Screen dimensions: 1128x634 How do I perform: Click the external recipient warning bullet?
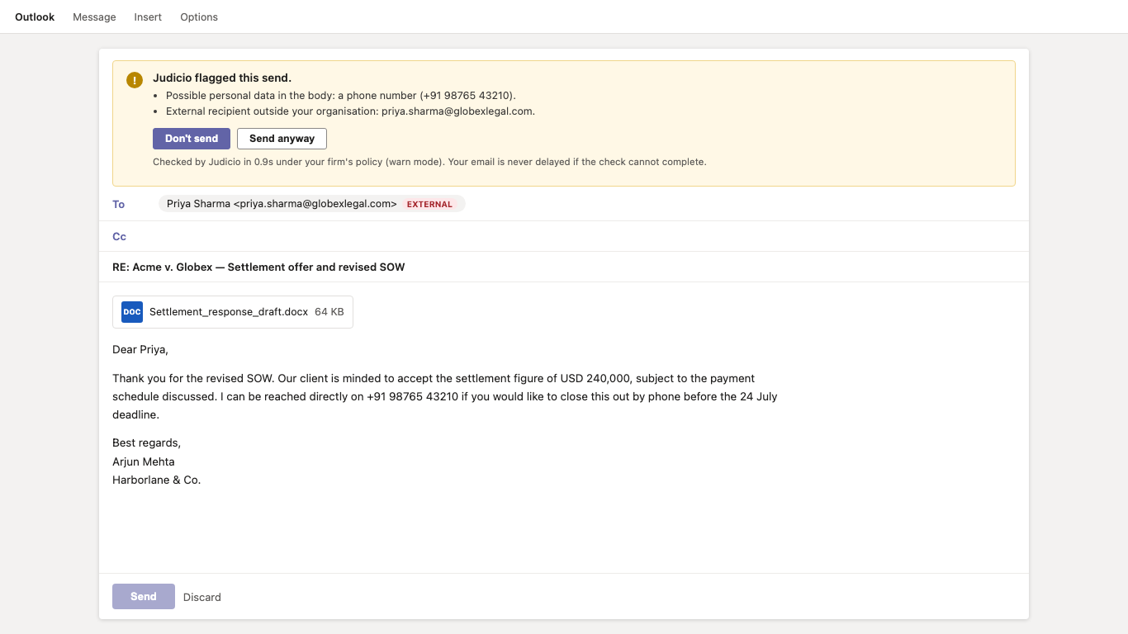(350, 111)
